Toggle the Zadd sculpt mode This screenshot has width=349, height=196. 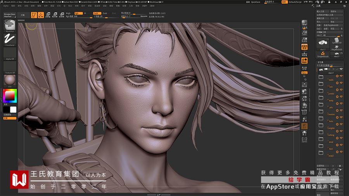[96, 13]
